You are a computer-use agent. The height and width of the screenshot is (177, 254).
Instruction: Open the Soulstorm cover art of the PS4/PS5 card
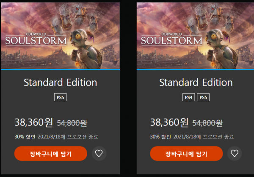pyautogui.click(x=195, y=36)
